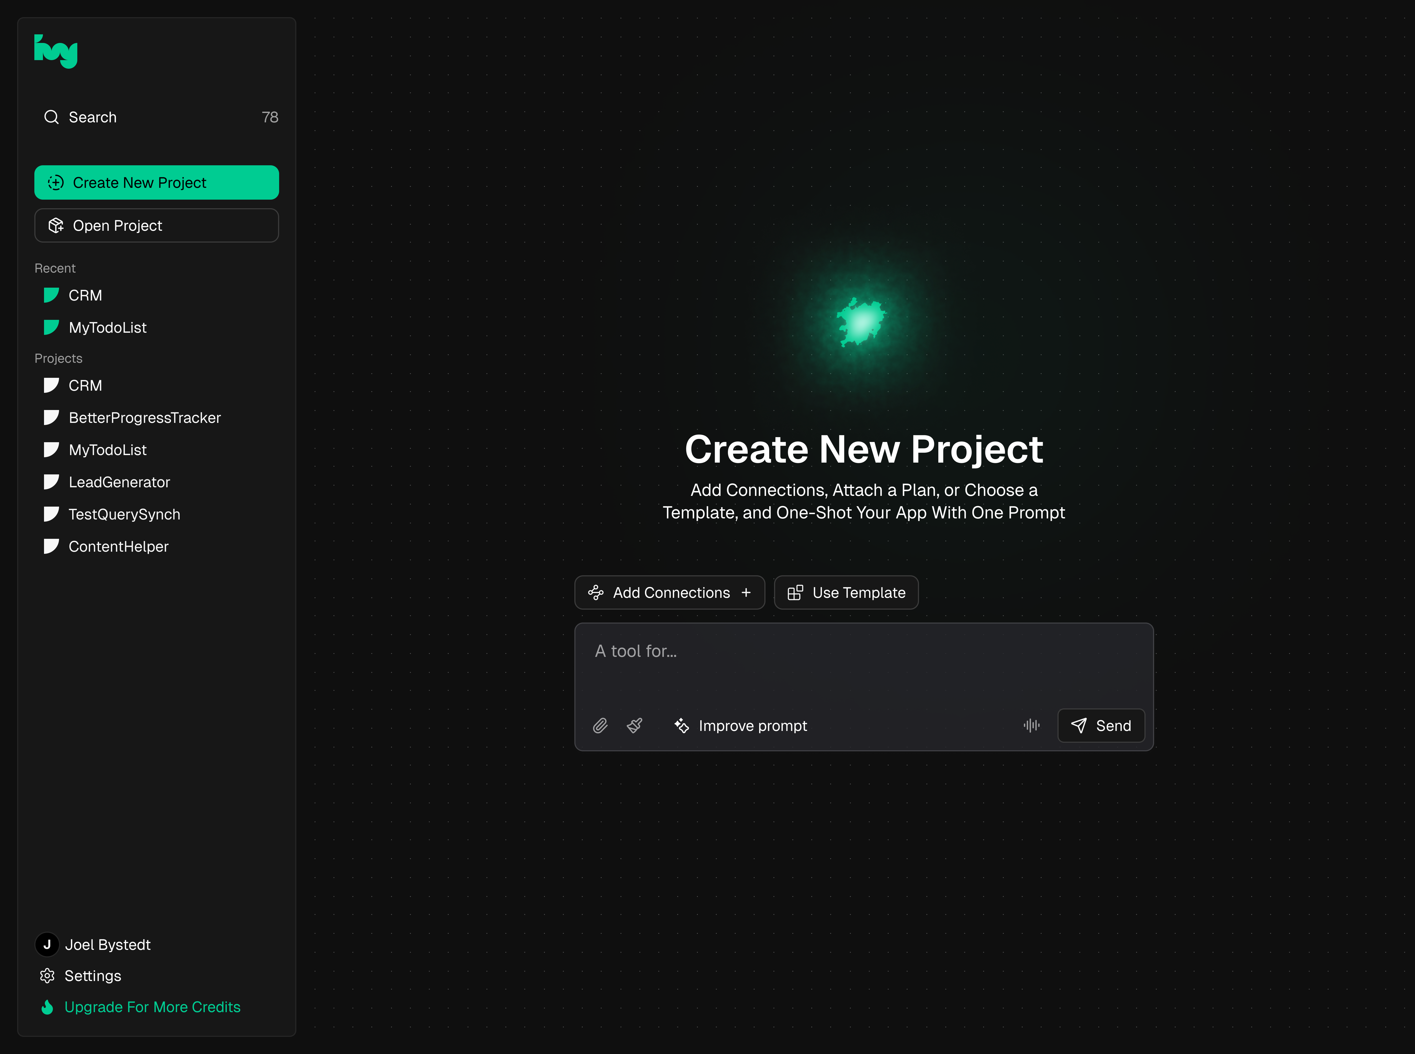The height and width of the screenshot is (1054, 1415).
Task: Open the Use Template picker
Action: pyautogui.click(x=846, y=592)
